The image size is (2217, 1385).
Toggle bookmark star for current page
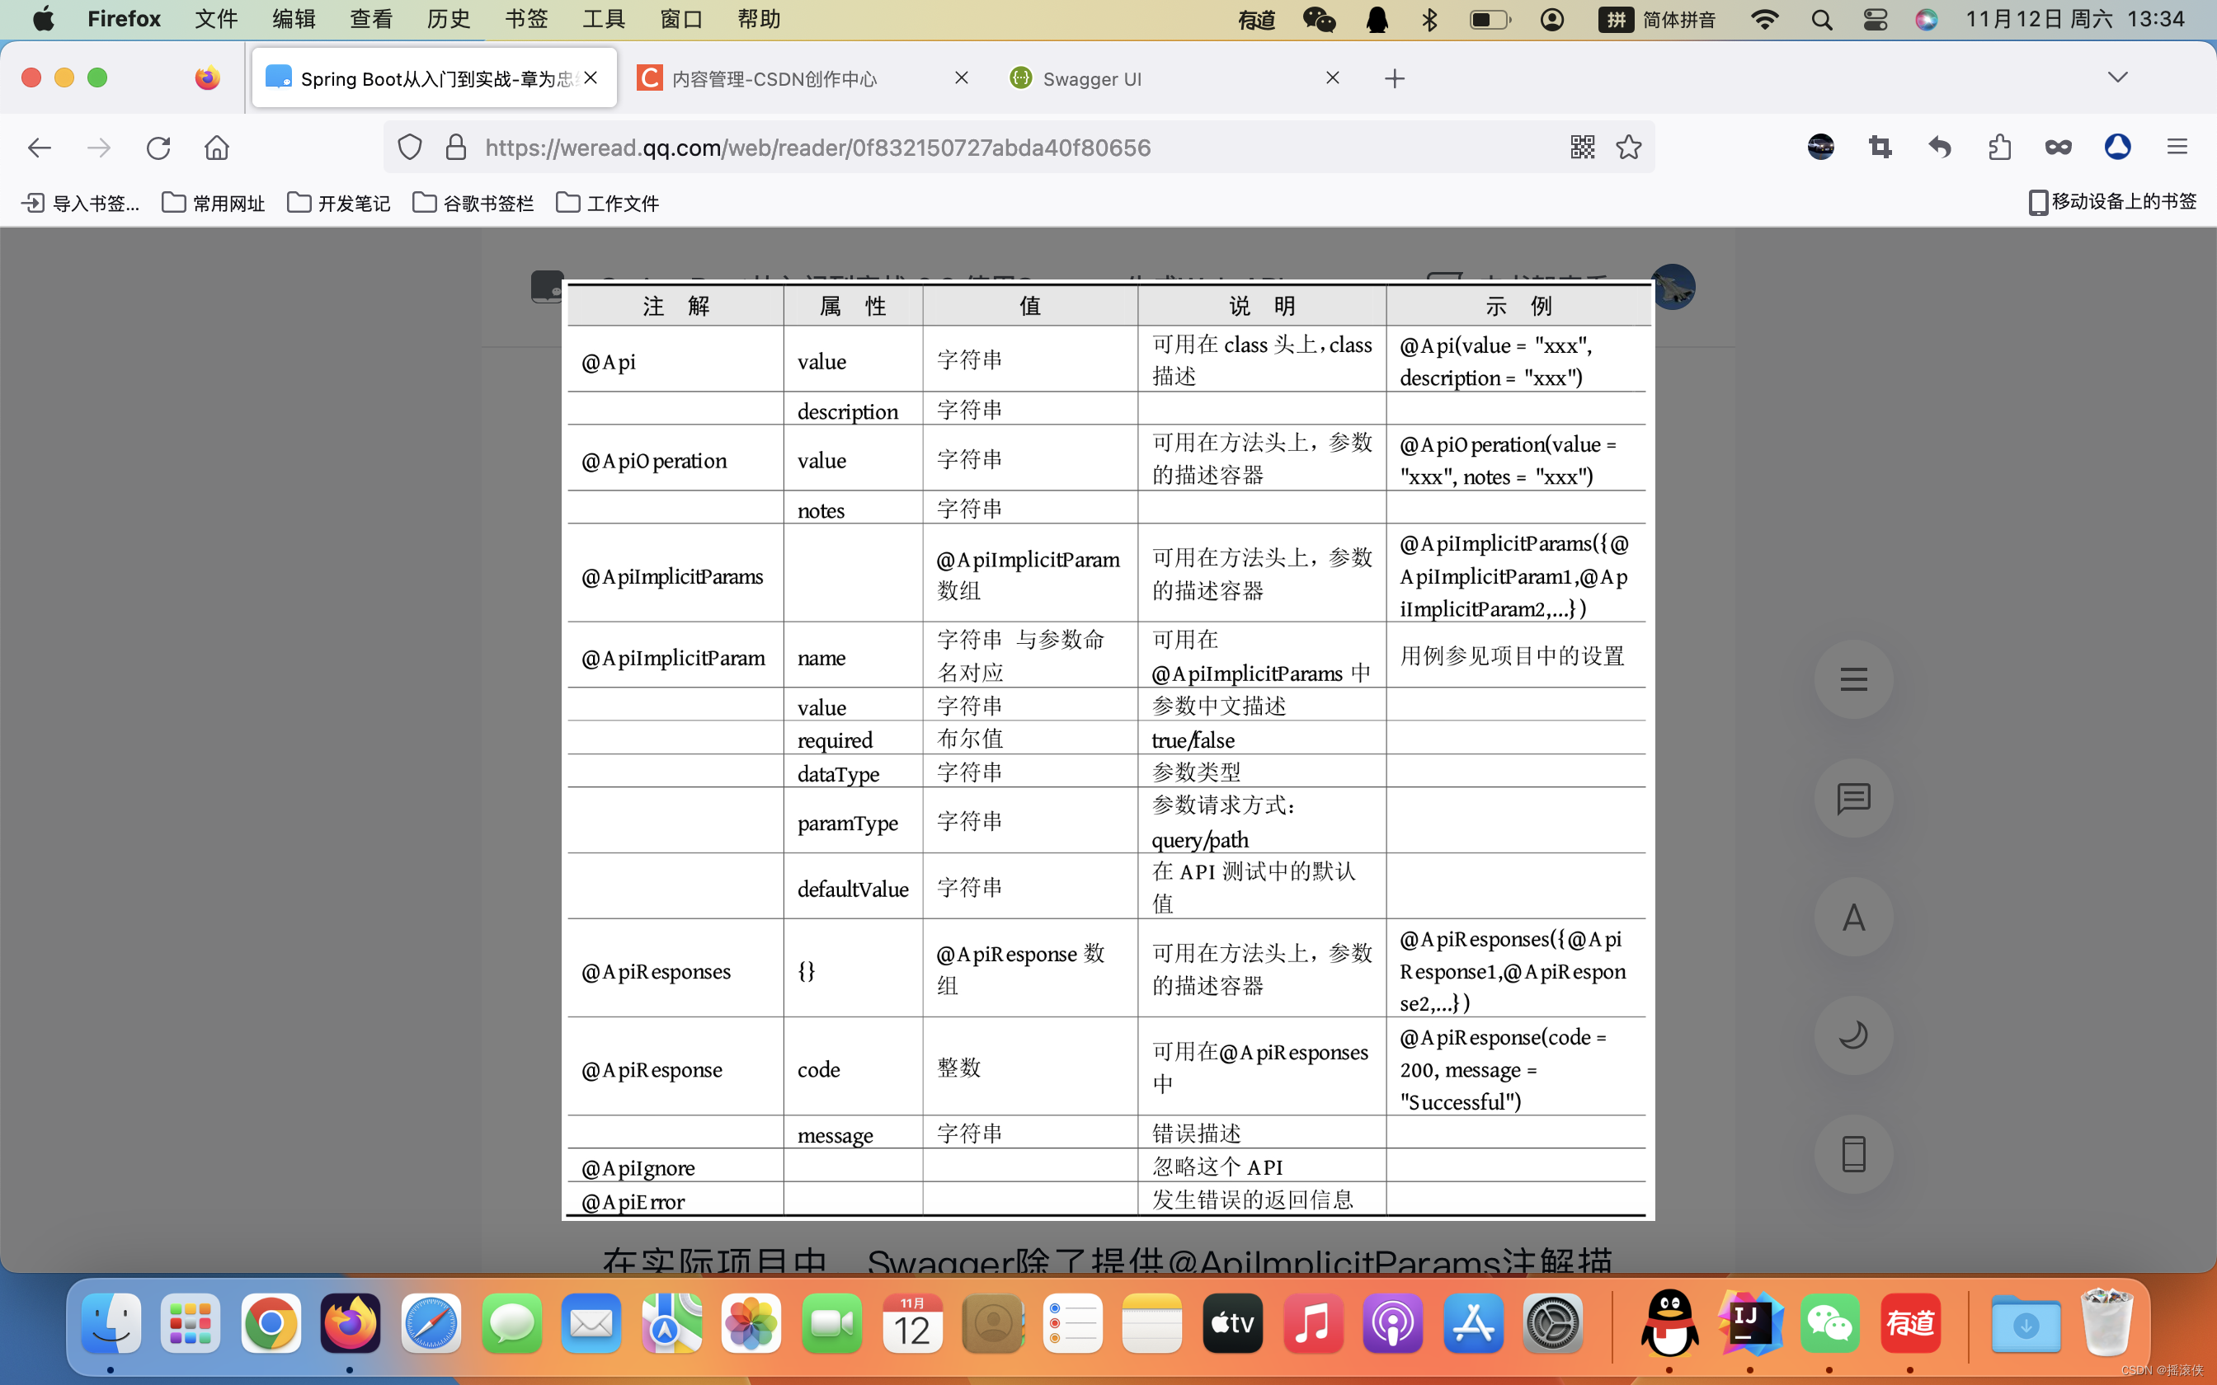coord(1629,147)
